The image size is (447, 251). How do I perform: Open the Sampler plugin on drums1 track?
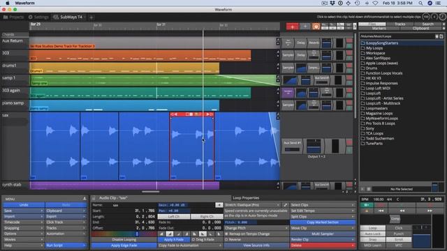pos(288,68)
